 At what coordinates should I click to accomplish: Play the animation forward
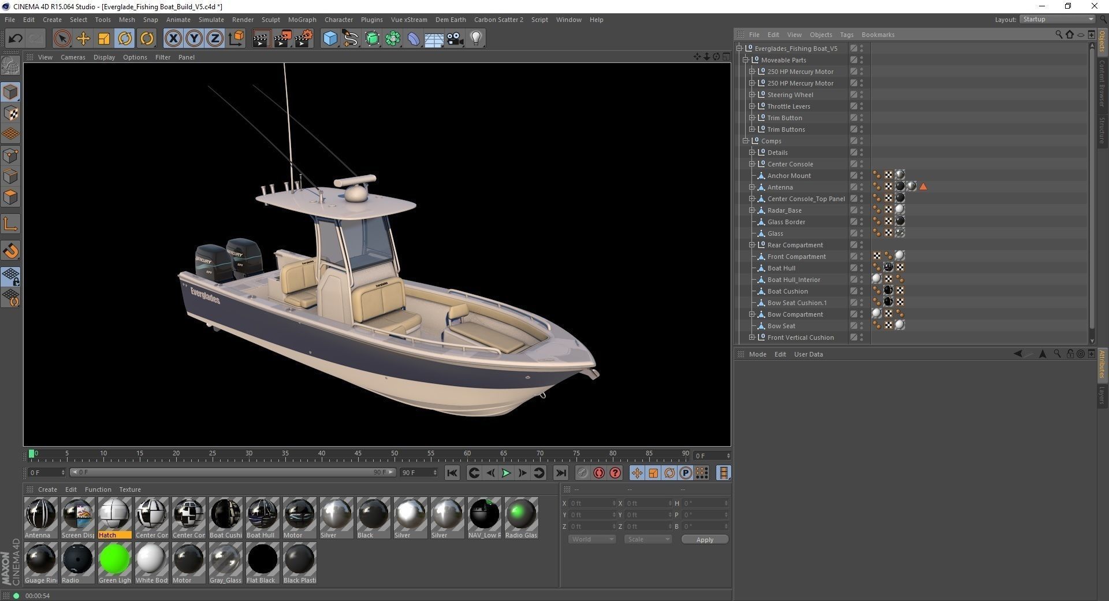point(506,473)
